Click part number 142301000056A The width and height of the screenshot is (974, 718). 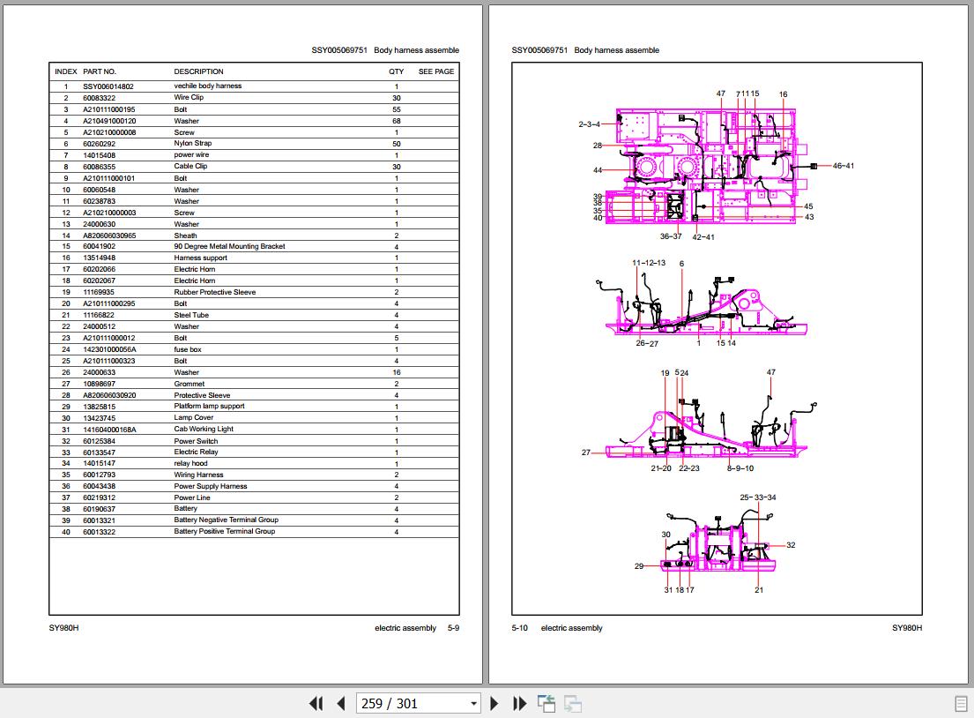[109, 349]
